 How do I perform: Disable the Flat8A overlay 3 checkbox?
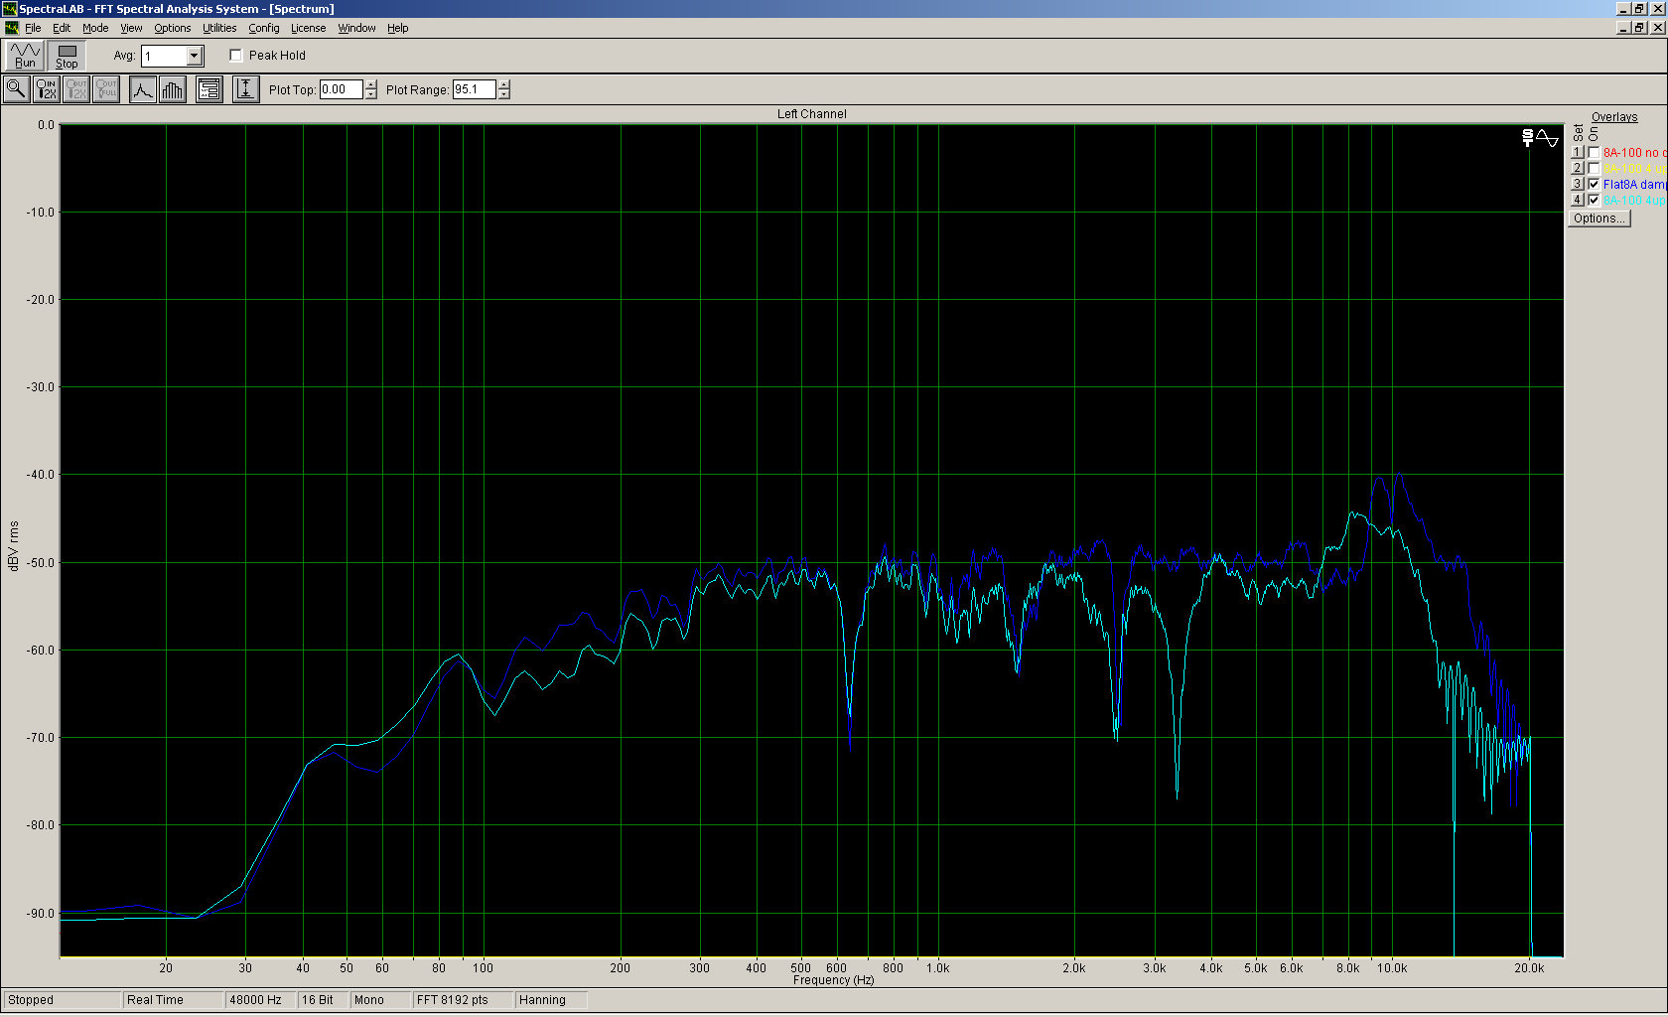(1594, 185)
